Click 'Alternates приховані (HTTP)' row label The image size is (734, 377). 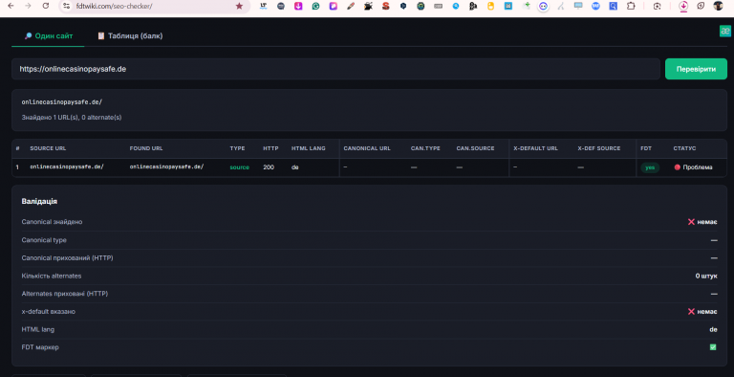click(x=65, y=294)
